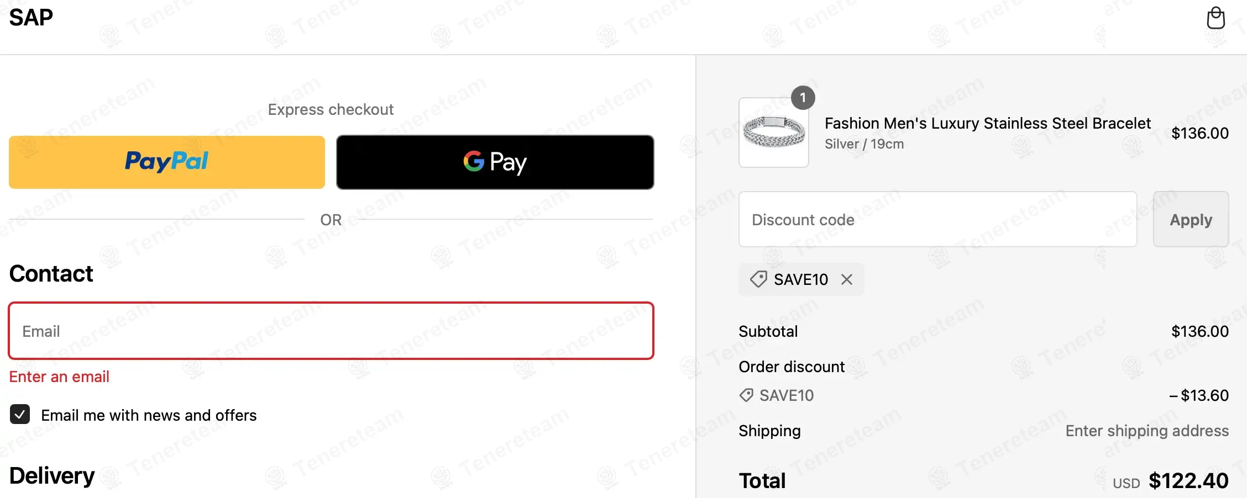Click the quantity badge on the bracelet image
Viewport: 1247px width, 498px height.
click(803, 98)
